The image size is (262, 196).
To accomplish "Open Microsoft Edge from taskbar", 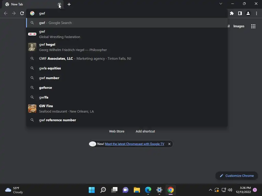I will pos(148,190).
